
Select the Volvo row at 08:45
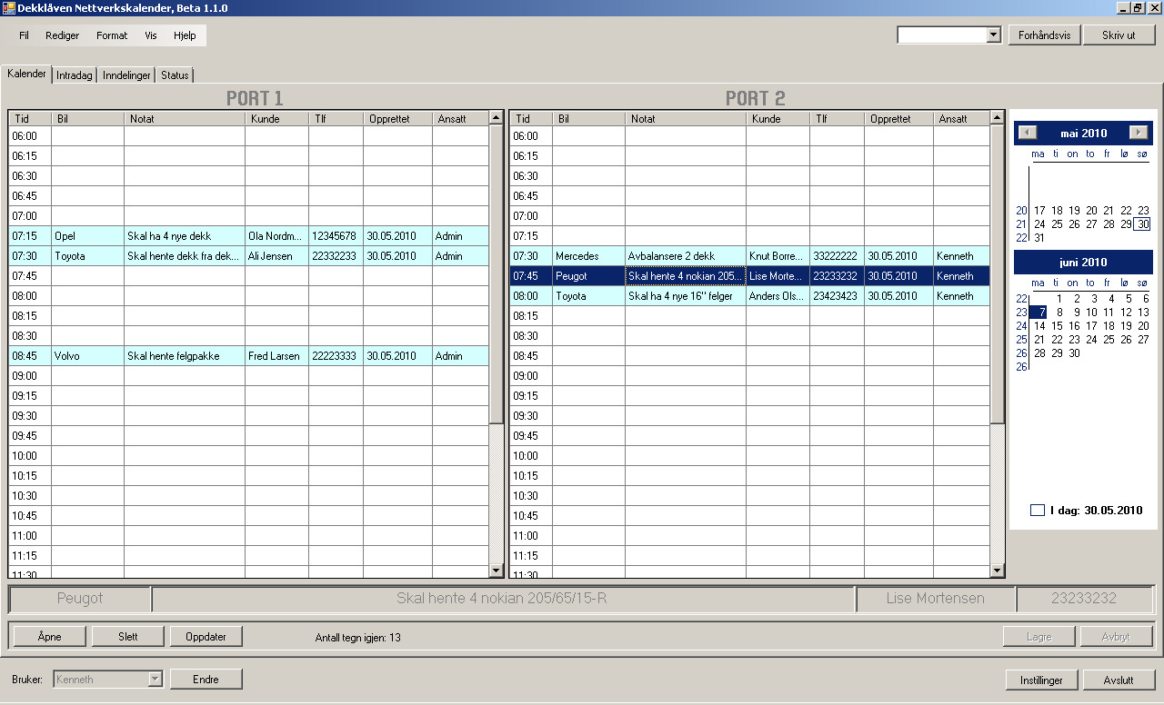coord(248,356)
